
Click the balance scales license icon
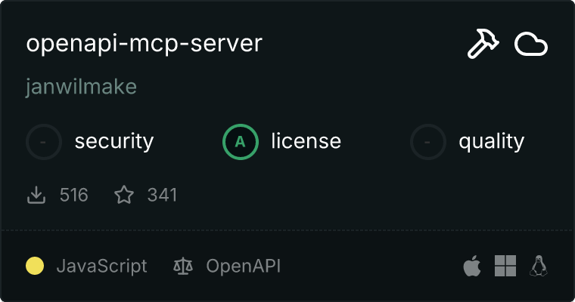(x=183, y=266)
